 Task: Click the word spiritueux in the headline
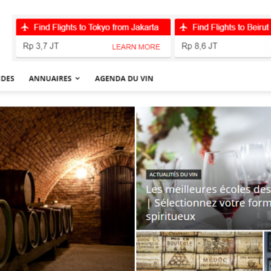pyautogui.click(x=171, y=217)
